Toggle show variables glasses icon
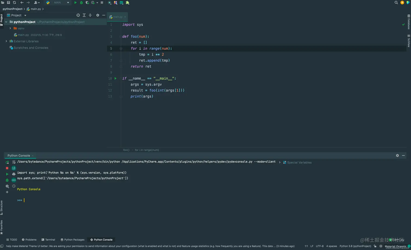 coord(14,180)
